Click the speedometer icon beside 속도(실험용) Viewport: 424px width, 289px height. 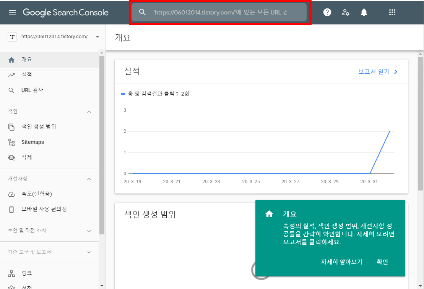click(x=11, y=194)
